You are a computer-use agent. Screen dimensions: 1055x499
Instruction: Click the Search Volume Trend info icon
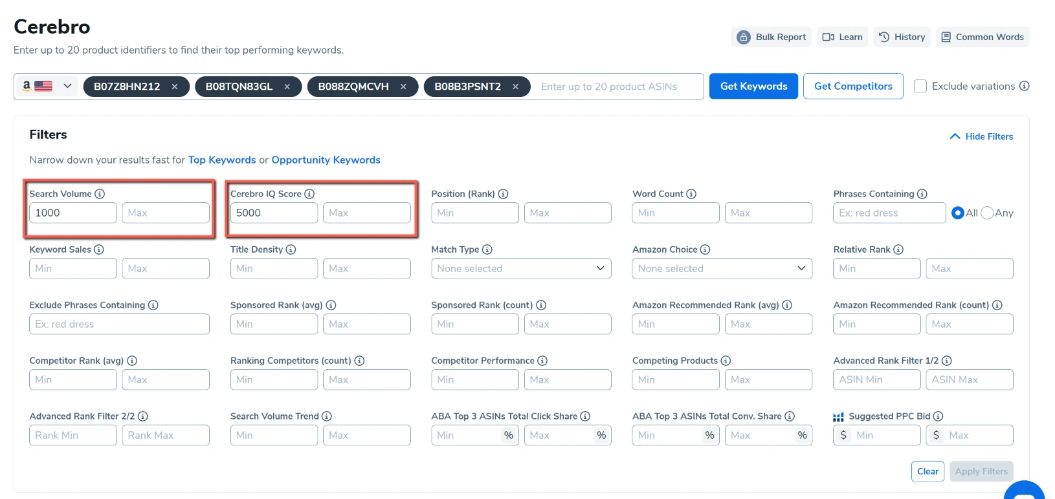coord(327,416)
